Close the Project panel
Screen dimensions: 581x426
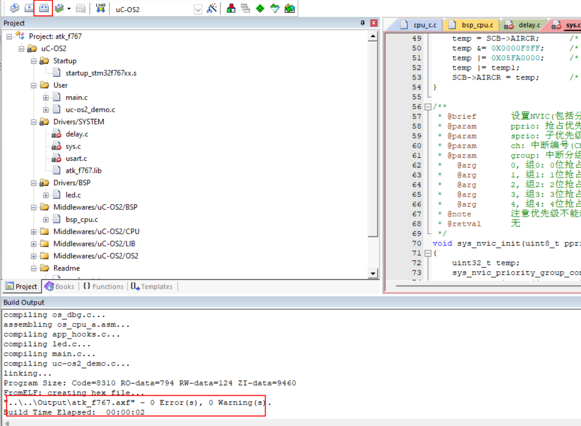pyautogui.click(x=373, y=23)
